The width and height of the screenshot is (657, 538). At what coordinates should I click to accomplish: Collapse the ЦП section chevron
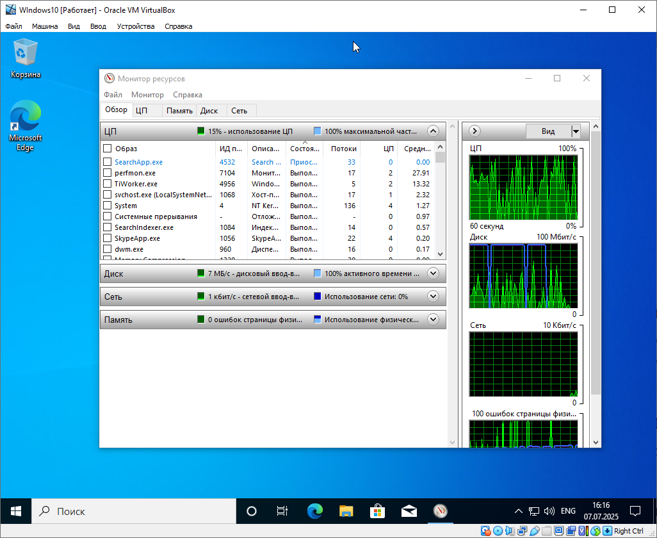coord(433,131)
